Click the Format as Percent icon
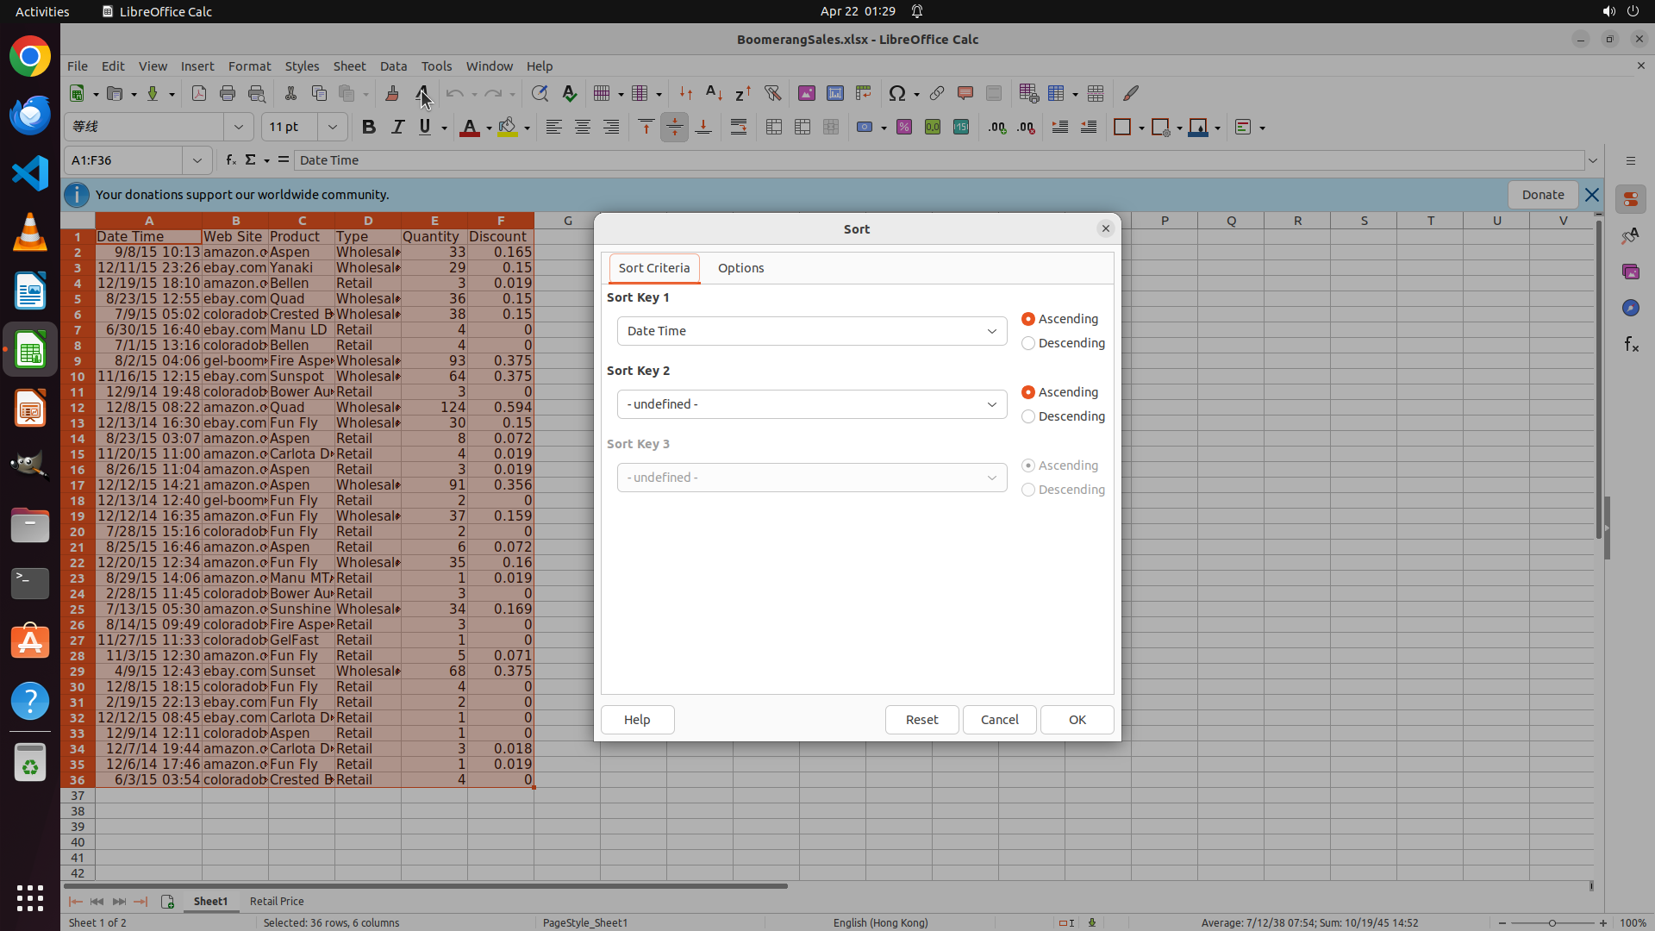Image resolution: width=1655 pixels, height=931 pixels. [903, 128]
